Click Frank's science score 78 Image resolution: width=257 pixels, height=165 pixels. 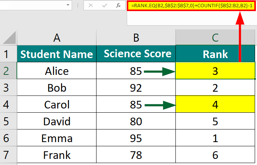click(x=136, y=155)
